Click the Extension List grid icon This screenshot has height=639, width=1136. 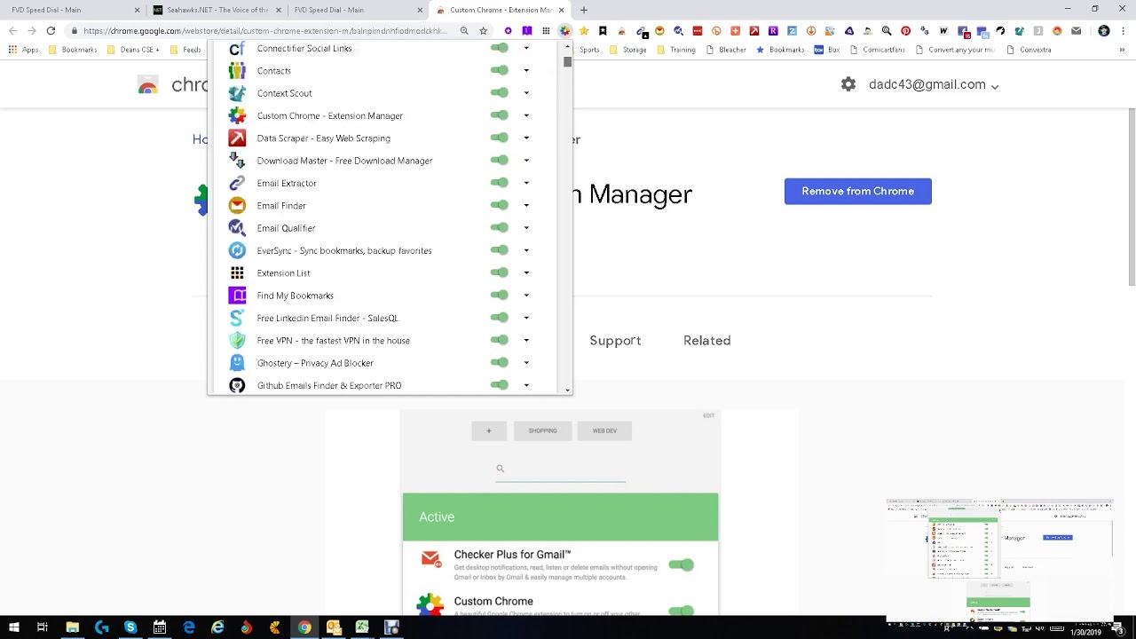237,272
